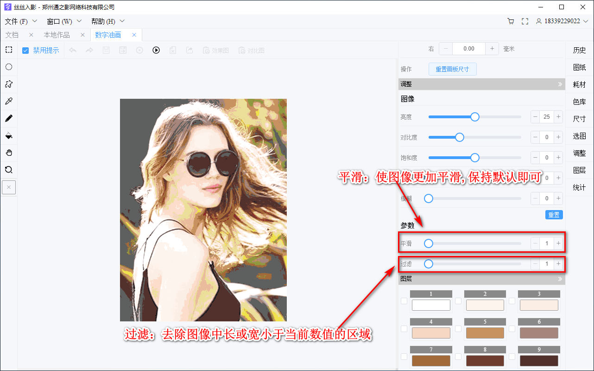Choose the paint bucket fill tool
Image resolution: width=594 pixels, height=371 pixels.
point(8,135)
